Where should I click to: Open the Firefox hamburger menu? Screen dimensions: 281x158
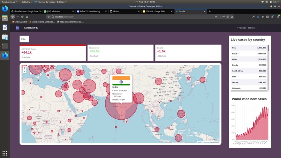(x=278, y=17)
